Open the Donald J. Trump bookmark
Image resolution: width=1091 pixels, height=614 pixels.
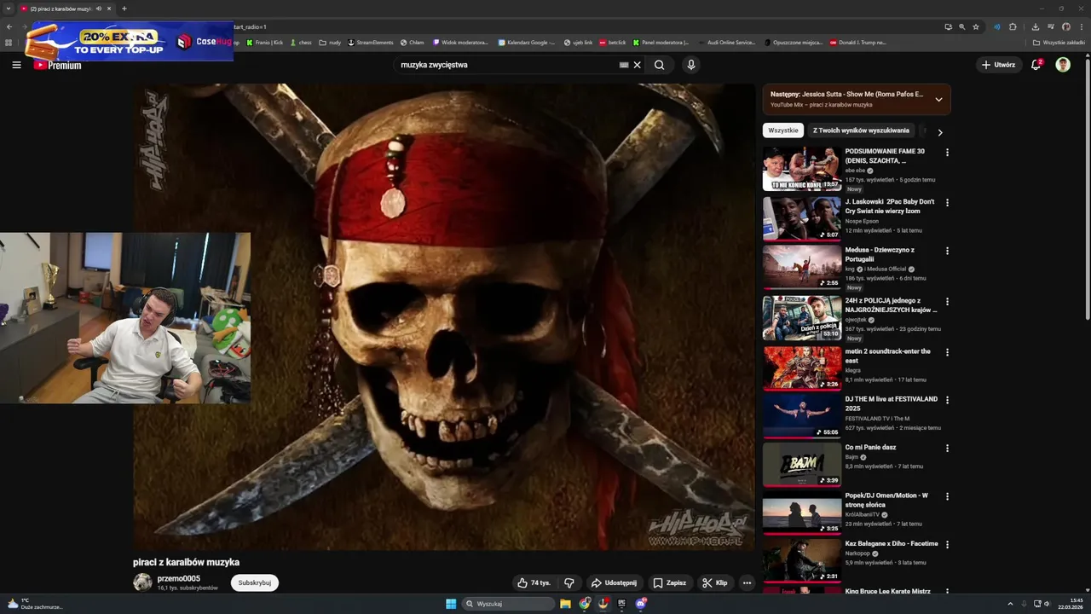(x=858, y=42)
